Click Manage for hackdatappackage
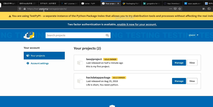213x107 pixels. pos(179,81)
